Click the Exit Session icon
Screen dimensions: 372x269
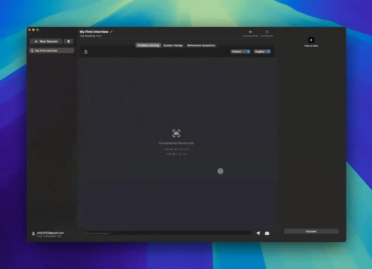pyautogui.click(x=267, y=32)
